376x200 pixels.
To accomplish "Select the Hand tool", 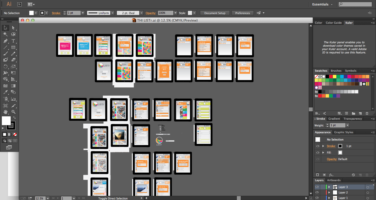I will (x=5, y=112).
